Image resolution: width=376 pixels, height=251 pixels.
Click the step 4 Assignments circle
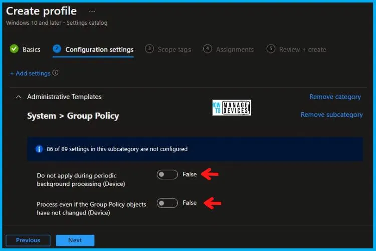tap(207, 49)
